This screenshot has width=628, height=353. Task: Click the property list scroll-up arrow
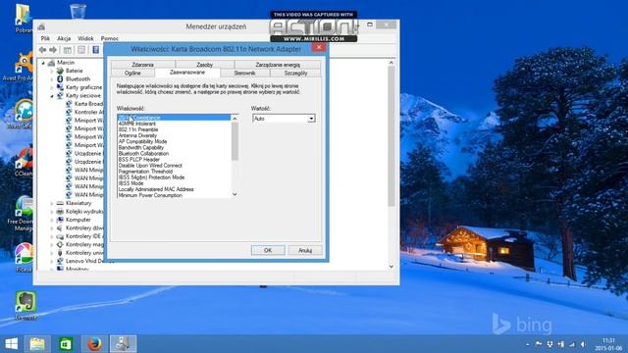(235, 118)
